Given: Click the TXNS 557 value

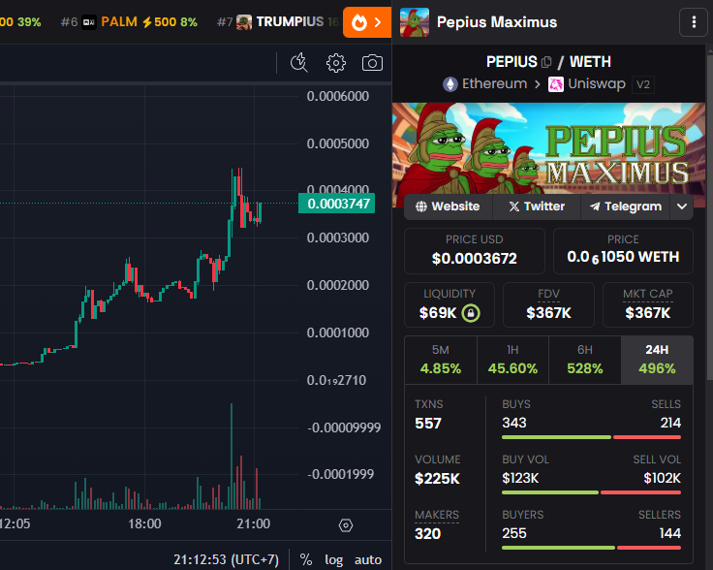Looking at the screenshot, I should coord(428,424).
